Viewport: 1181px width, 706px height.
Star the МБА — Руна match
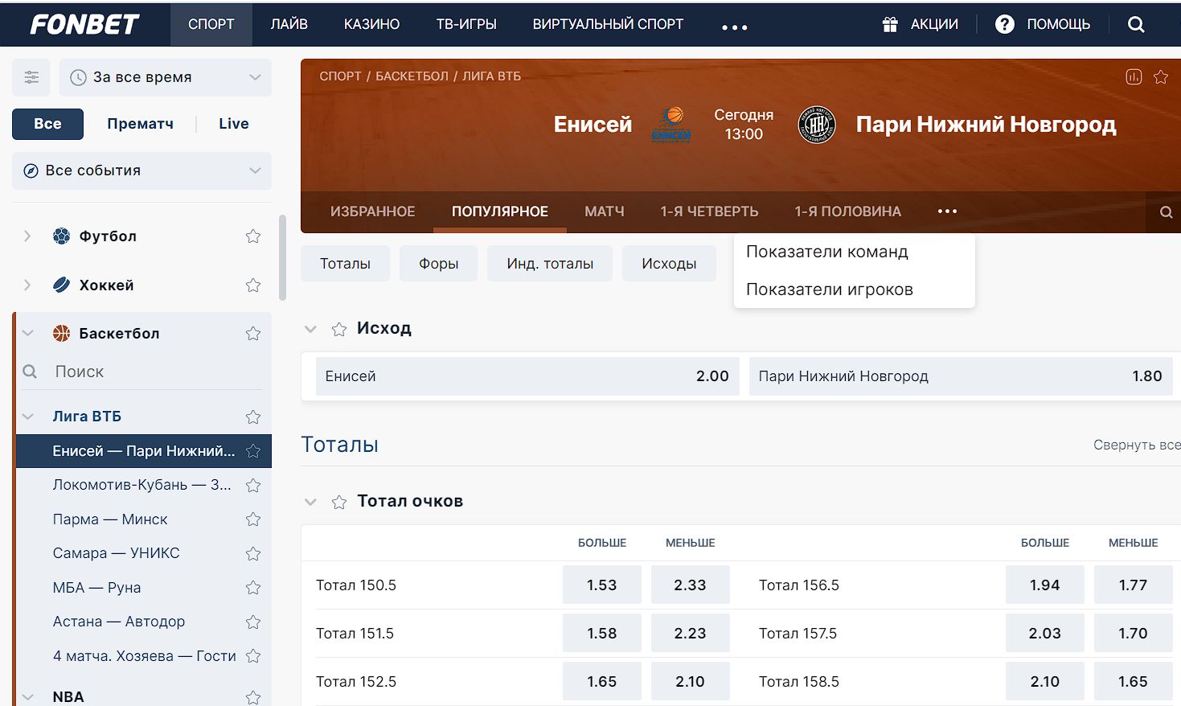point(253,588)
